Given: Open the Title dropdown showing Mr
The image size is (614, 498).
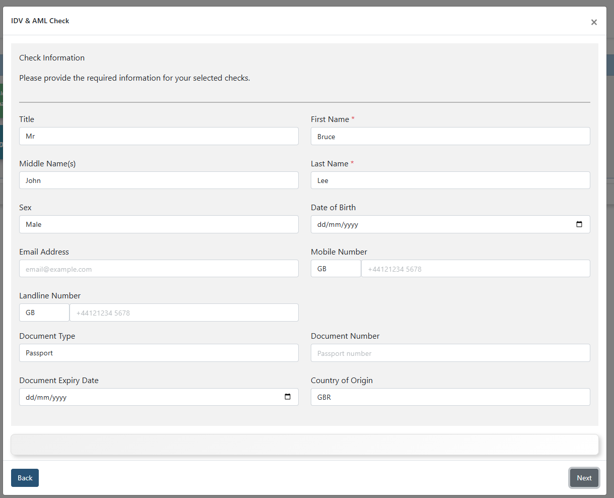Looking at the screenshot, I should point(159,136).
